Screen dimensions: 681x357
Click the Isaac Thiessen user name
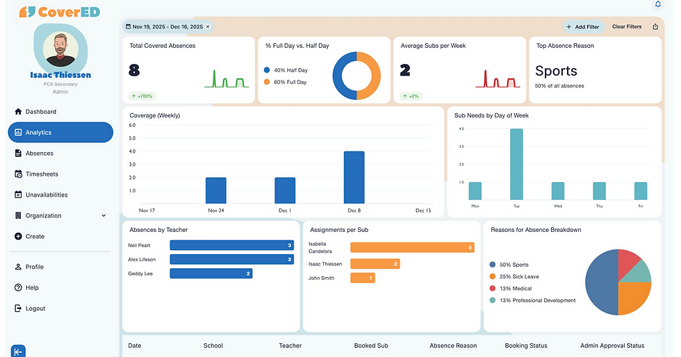click(x=60, y=75)
